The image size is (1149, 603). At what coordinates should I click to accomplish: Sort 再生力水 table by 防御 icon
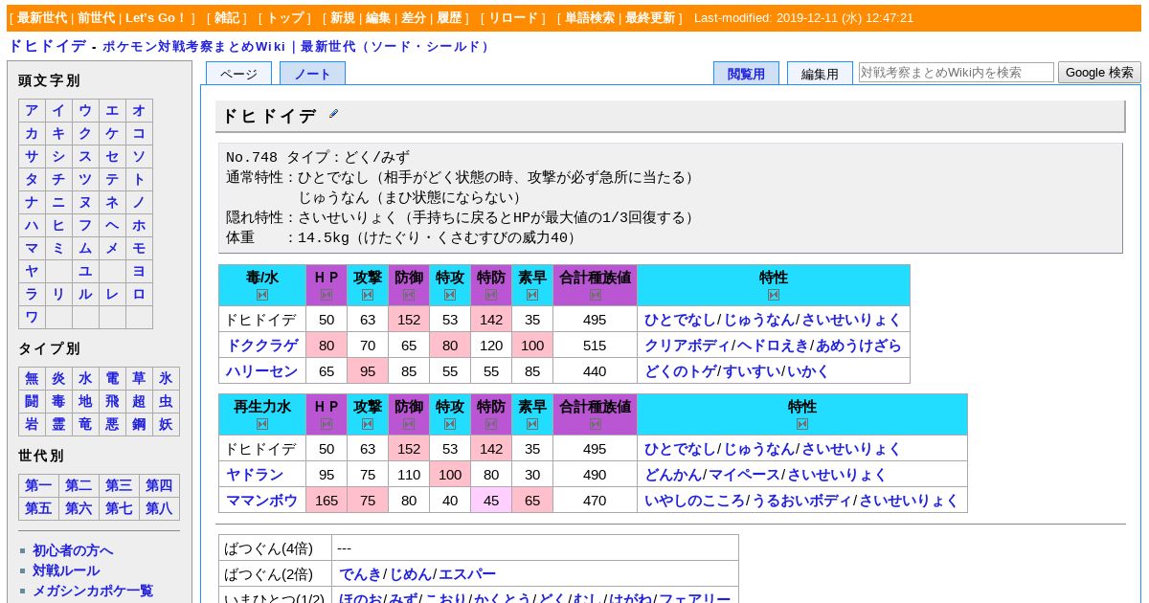pyautogui.click(x=409, y=424)
